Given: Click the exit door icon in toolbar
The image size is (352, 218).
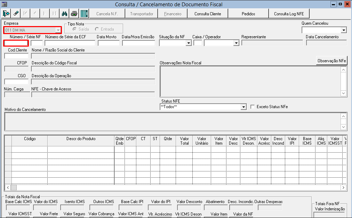Looking at the screenshot, I should (6, 14).
